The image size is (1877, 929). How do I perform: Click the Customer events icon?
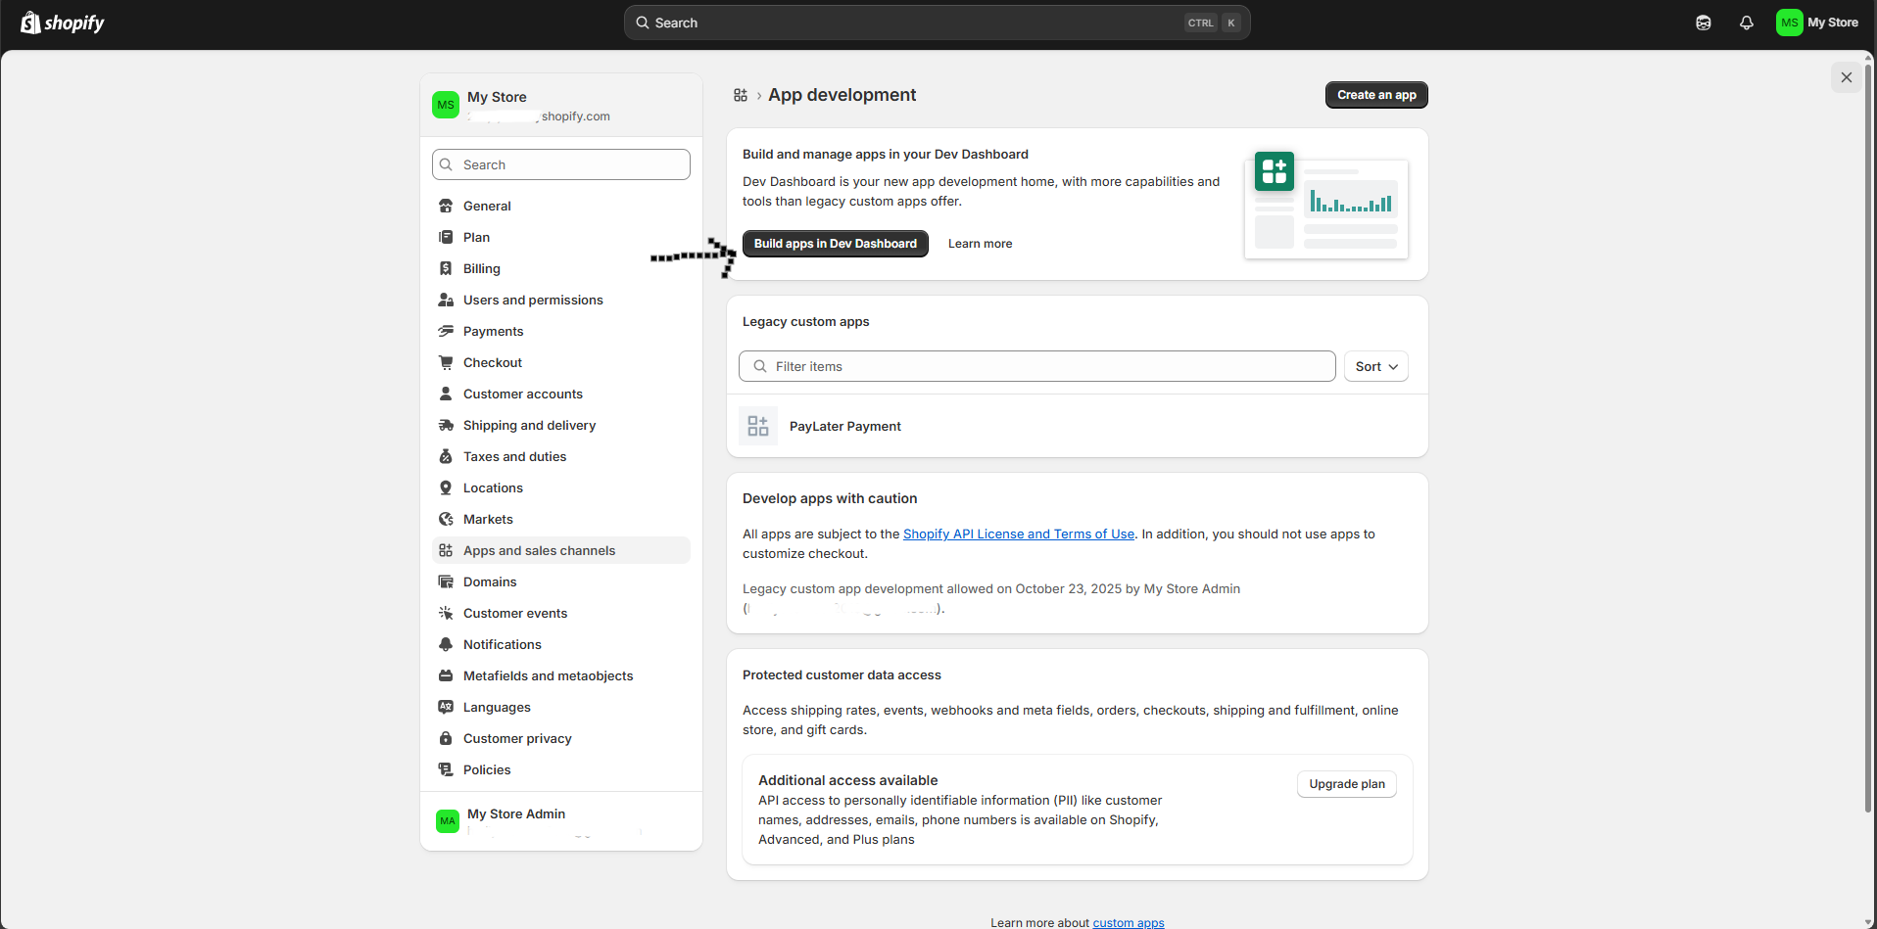[446, 613]
